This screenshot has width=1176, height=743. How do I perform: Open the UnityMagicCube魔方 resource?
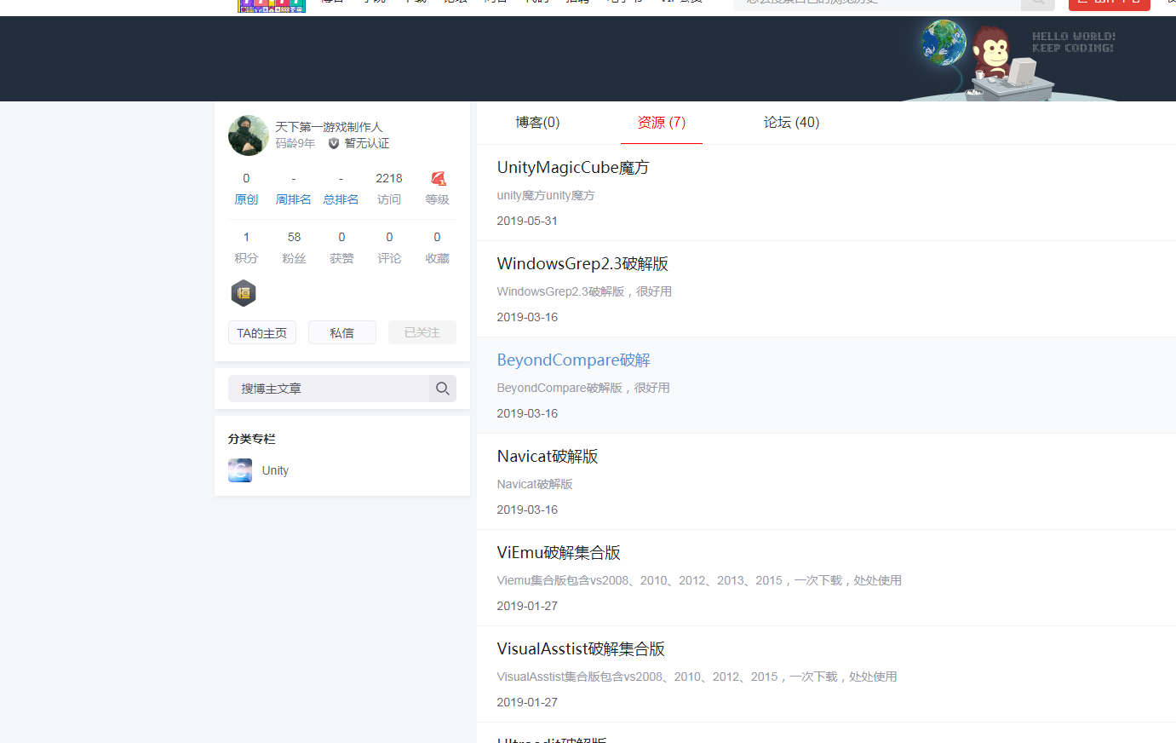point(573,168)
